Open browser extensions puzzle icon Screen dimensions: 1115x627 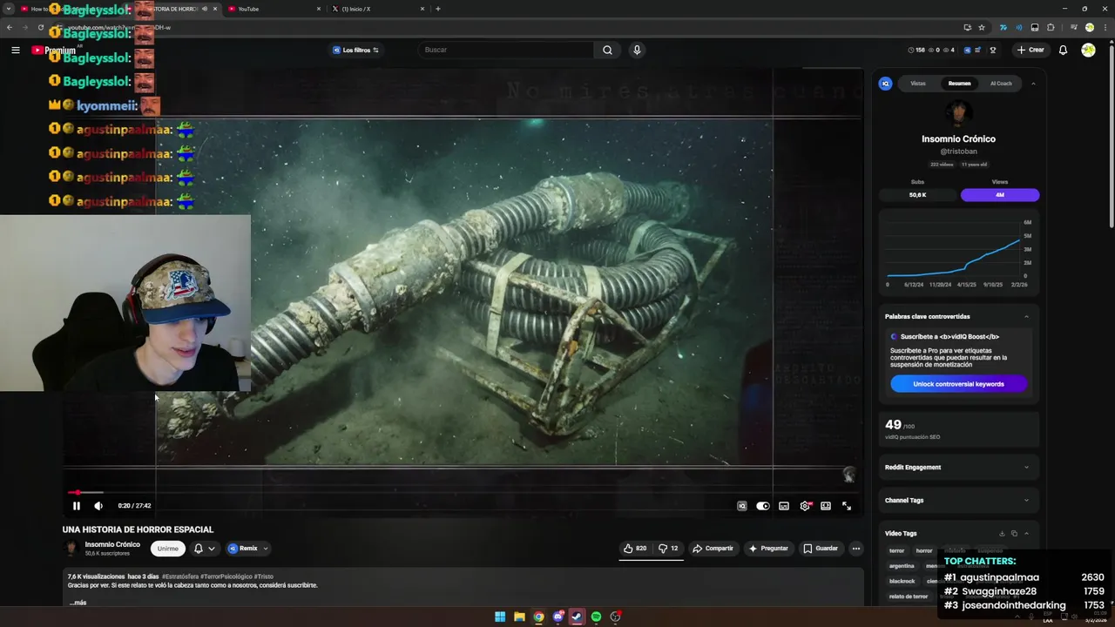point(1051,27)
